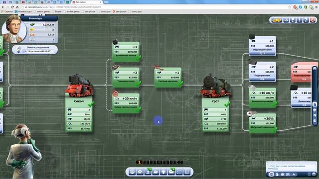
Task: Switch to era 6 tab
Action: click(173, 163)
